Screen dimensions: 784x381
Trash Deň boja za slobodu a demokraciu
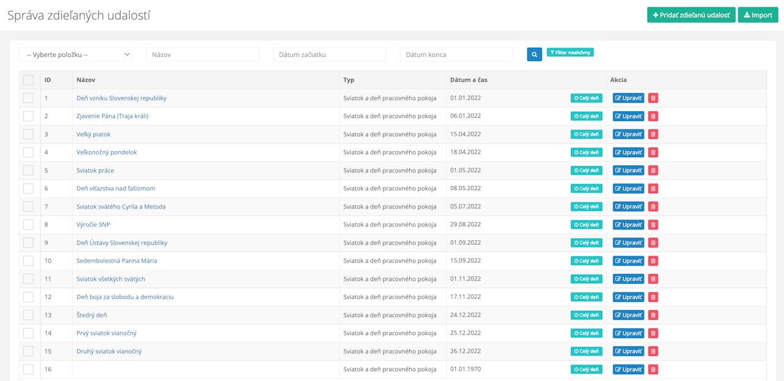pos(653,297)
